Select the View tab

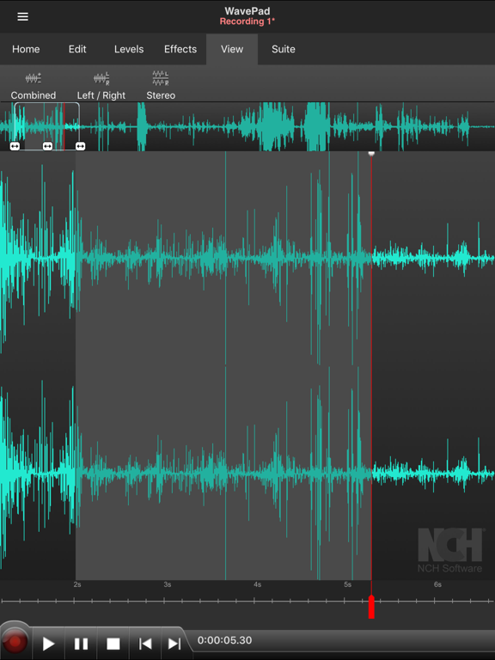232,49
